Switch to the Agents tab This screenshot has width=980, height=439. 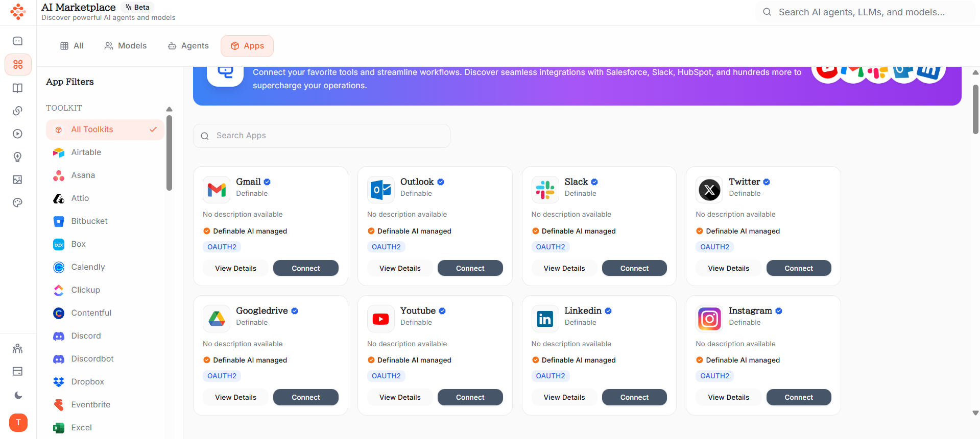click(x=188, y=46)
